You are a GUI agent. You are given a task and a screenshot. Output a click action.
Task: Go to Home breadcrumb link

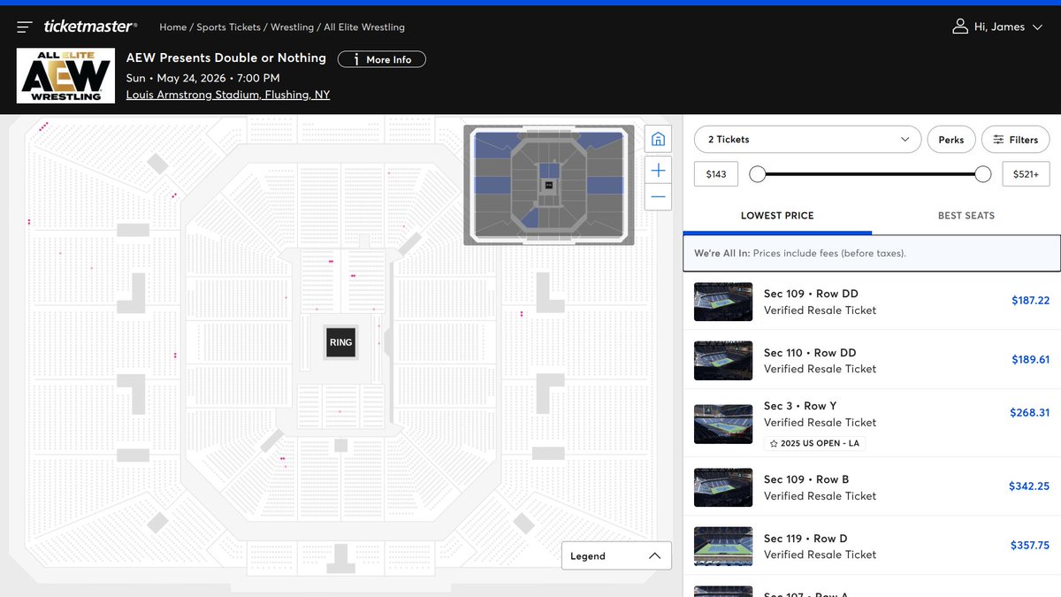click(172, 27)
